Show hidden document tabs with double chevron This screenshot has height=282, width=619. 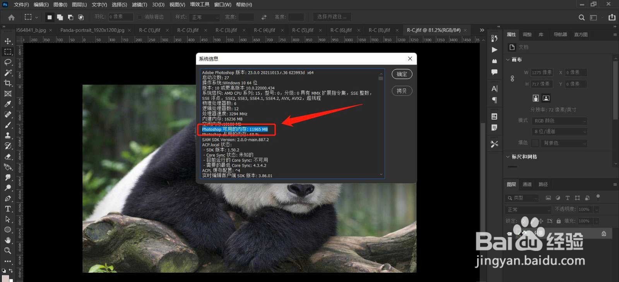(x=482, y=30)
